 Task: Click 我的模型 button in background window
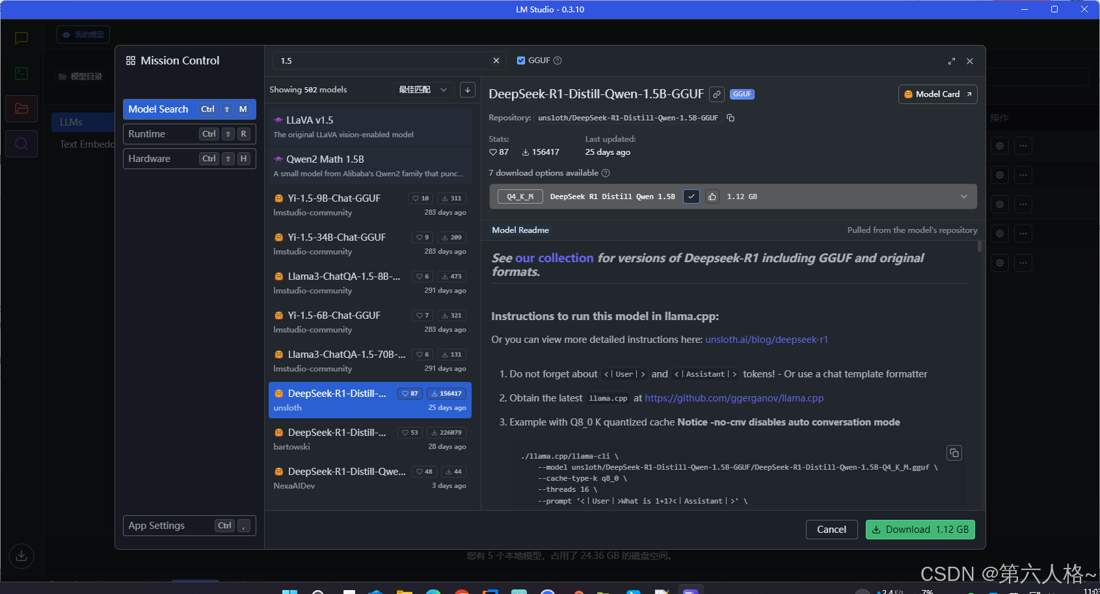83,34
